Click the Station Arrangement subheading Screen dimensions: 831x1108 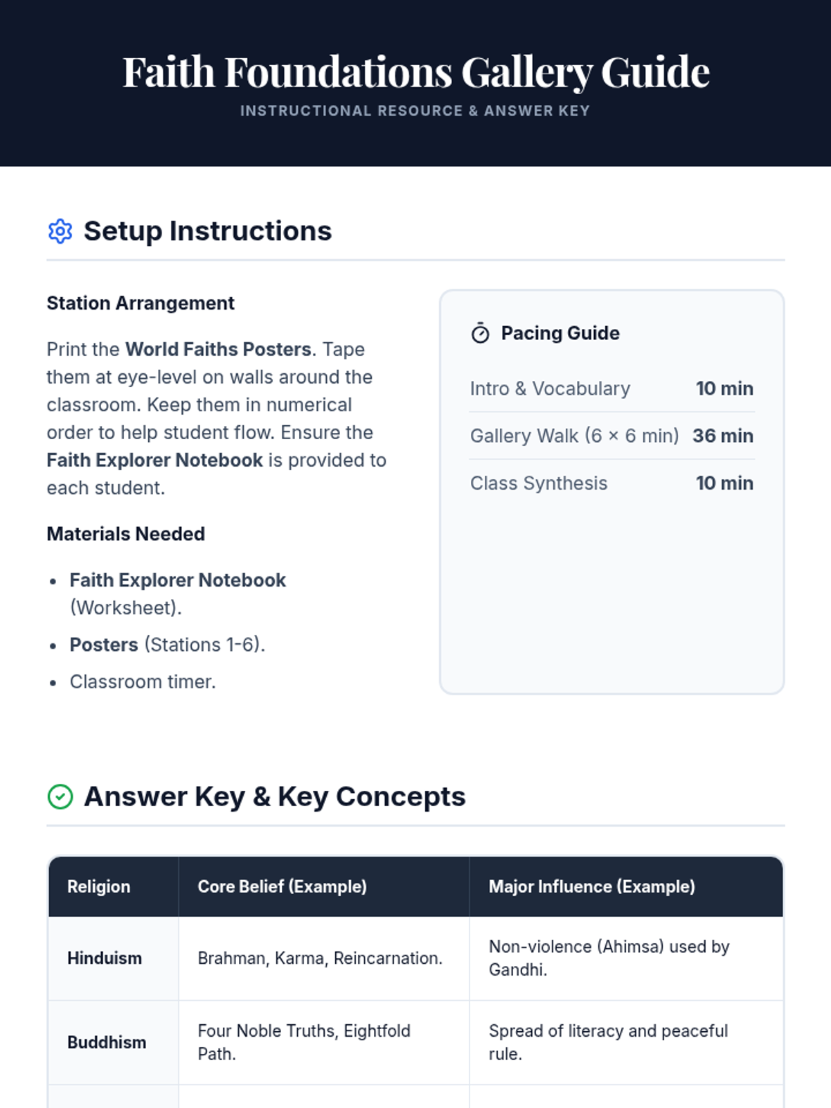(141, 303)
